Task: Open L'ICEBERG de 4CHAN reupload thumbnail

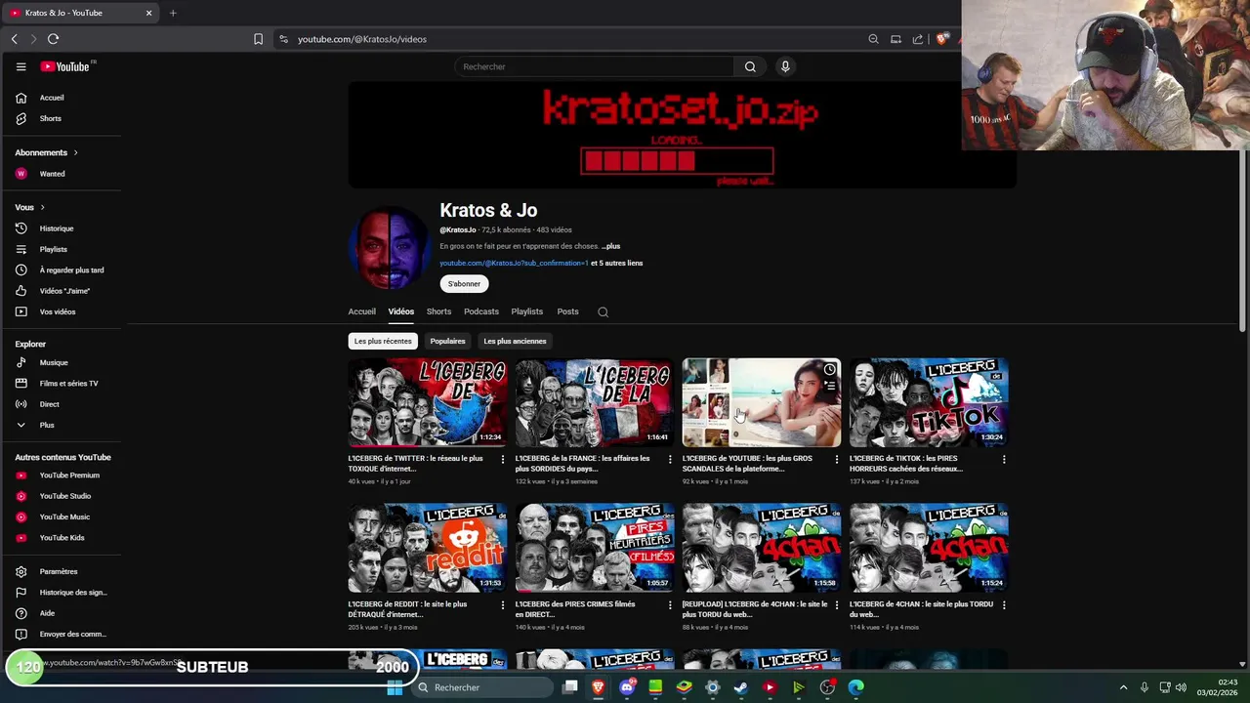Action: pyautogui.click(x=762, y=548)
